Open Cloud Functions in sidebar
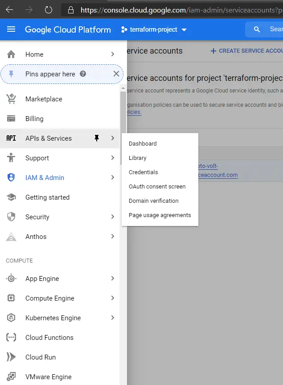The height and width of the screenshot is (385, 283). coord(60,337)
